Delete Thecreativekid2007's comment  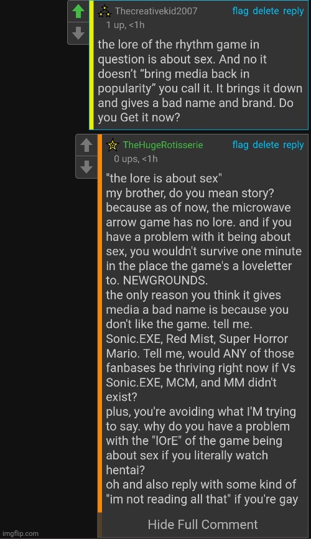click(x=266, y=11)
